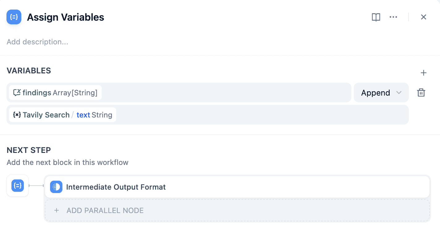Viewport: 440px width, 230px height.
Task: Click the Intermediate Output Format node icon
Action: [56, 187]
